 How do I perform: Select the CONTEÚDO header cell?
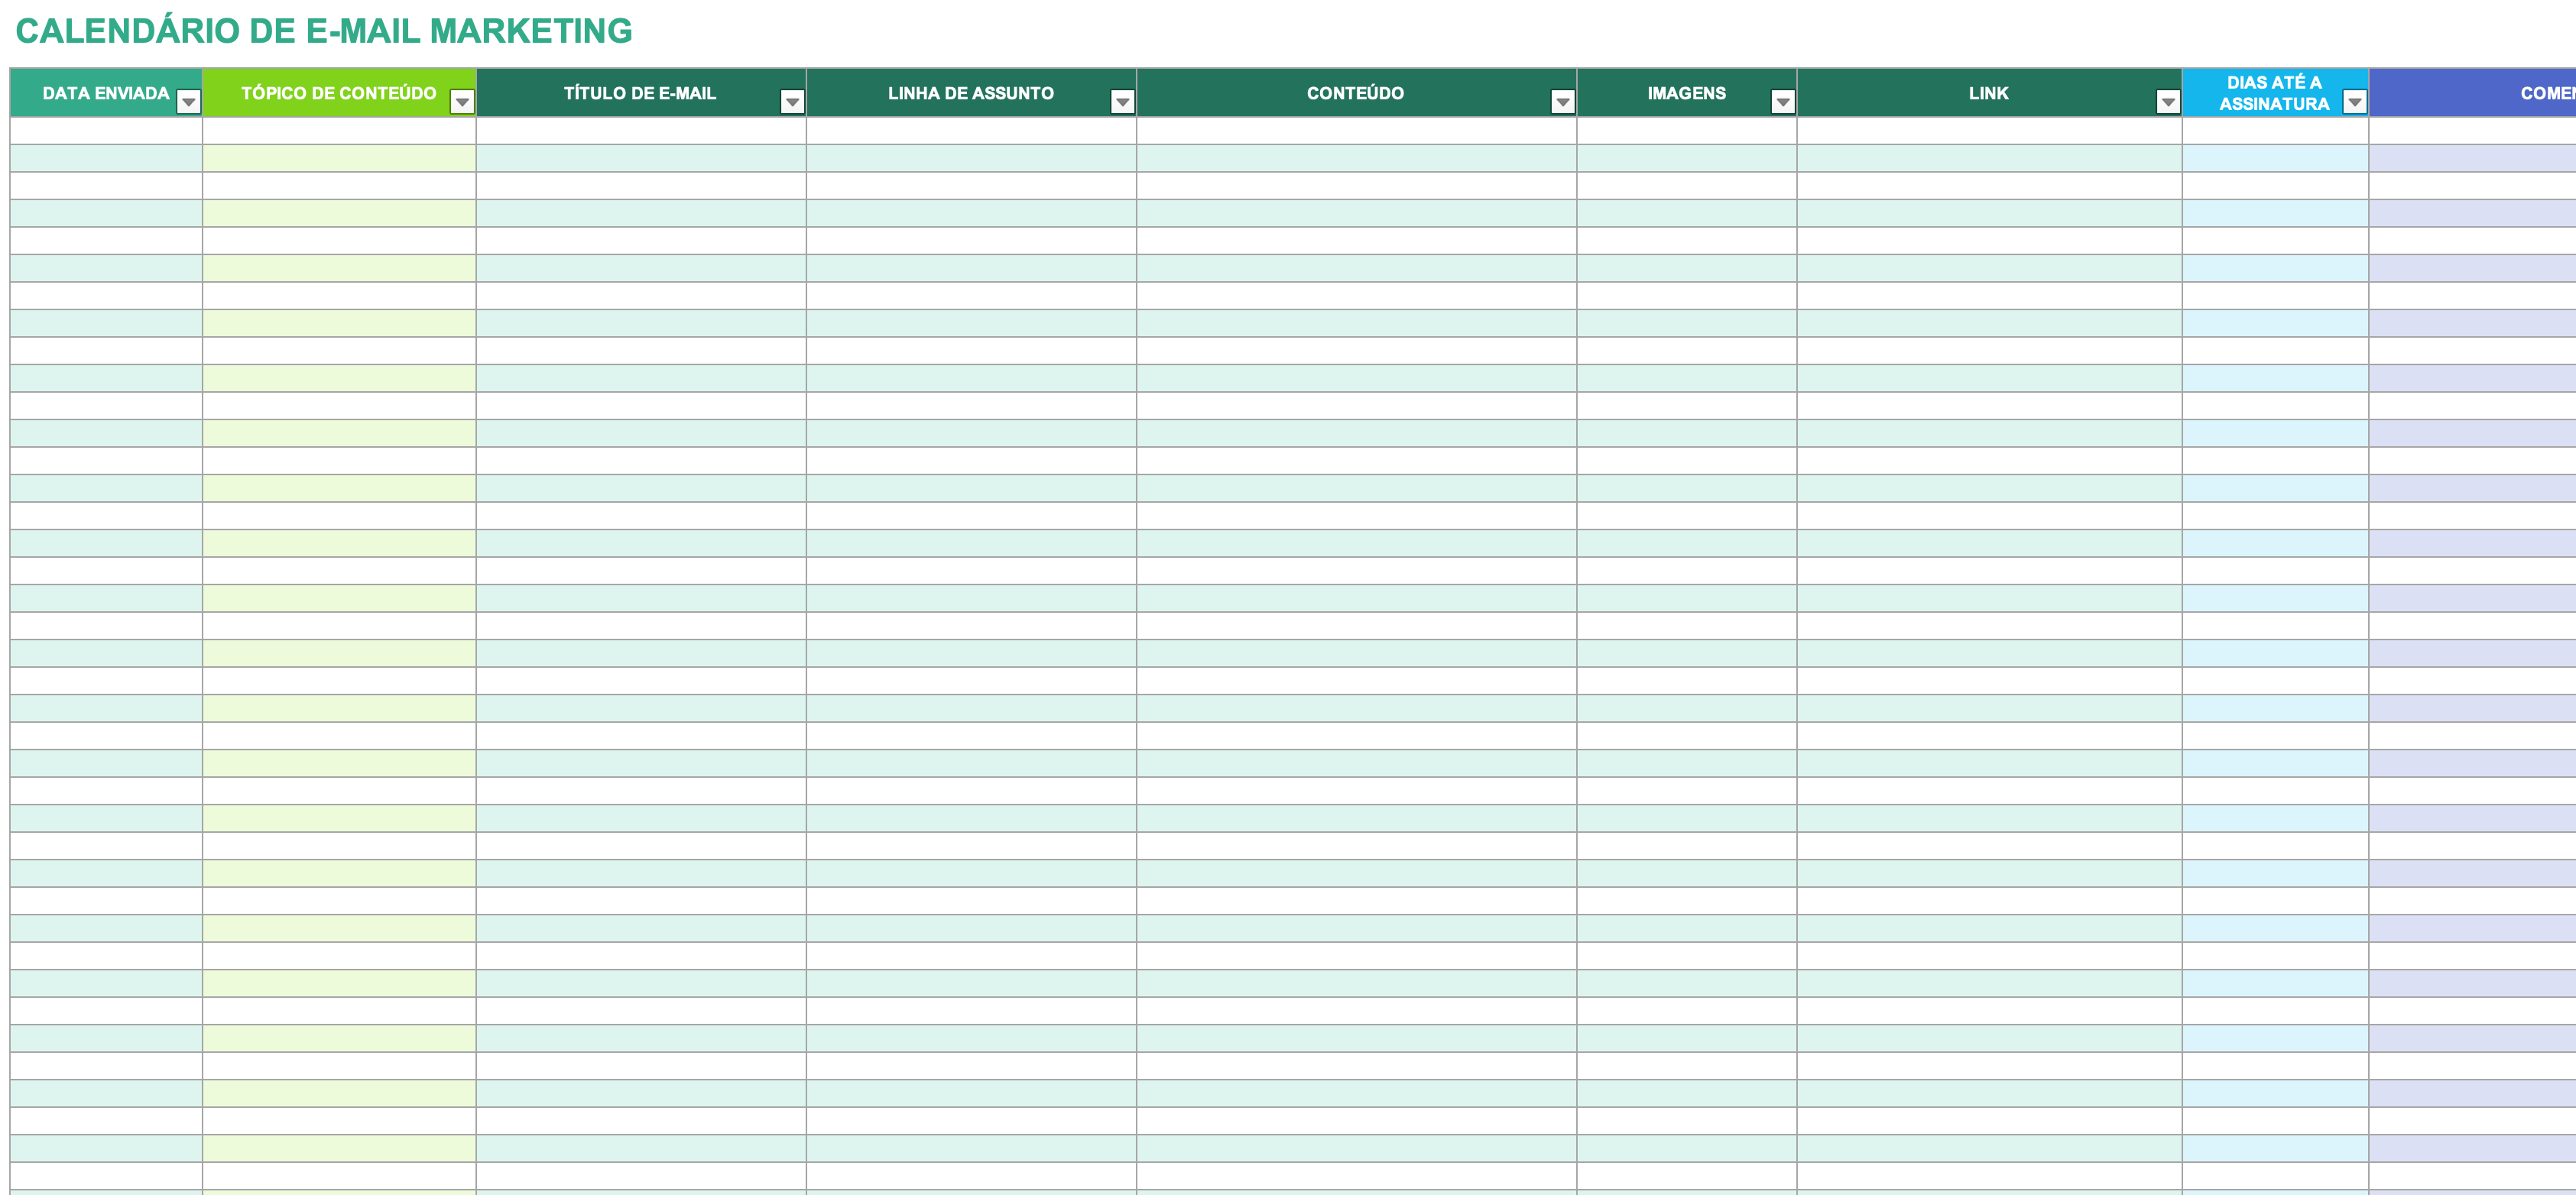tap(1356, 93)
